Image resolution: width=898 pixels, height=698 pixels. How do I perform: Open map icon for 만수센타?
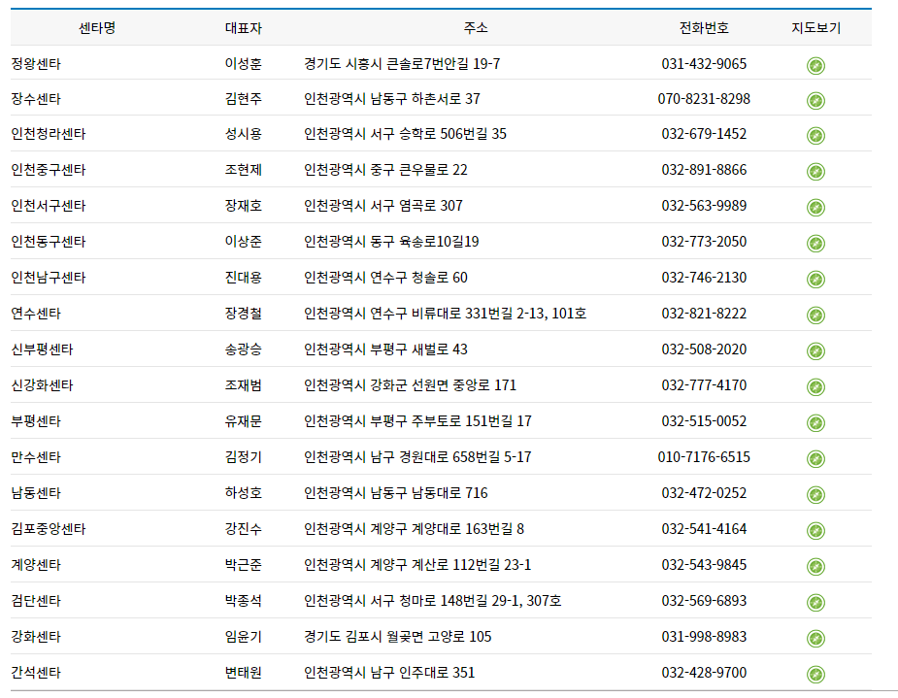coord(815,458)
